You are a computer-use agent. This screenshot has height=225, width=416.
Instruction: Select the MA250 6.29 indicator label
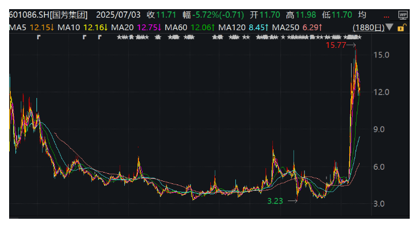click(x=297, y=27)
